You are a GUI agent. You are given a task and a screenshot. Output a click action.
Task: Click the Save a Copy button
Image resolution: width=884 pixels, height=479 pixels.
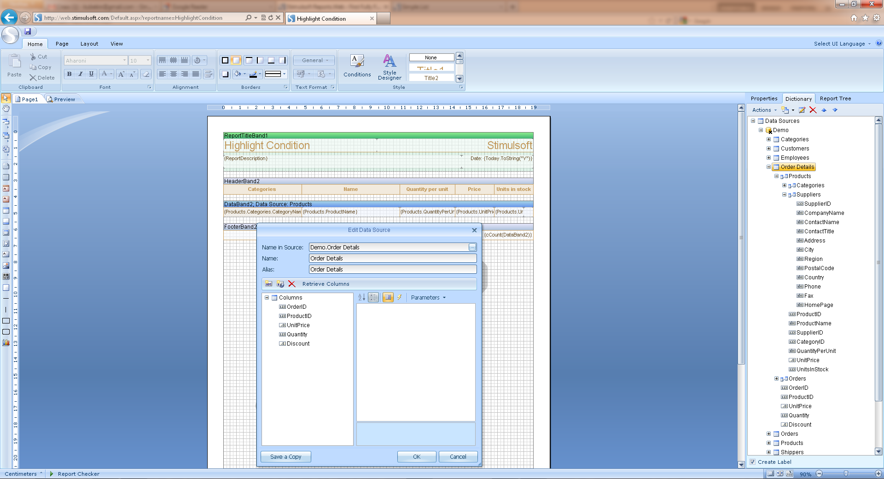click(286, 457)
